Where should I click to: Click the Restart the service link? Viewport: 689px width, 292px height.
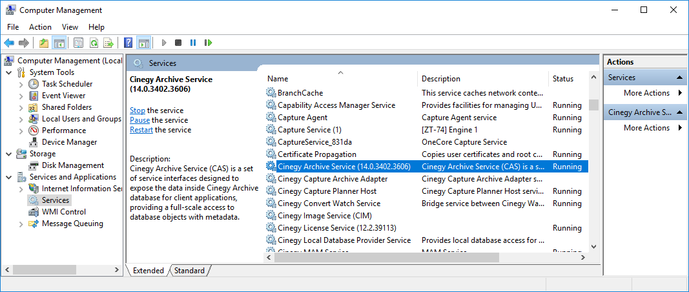[x=141, y=130]
